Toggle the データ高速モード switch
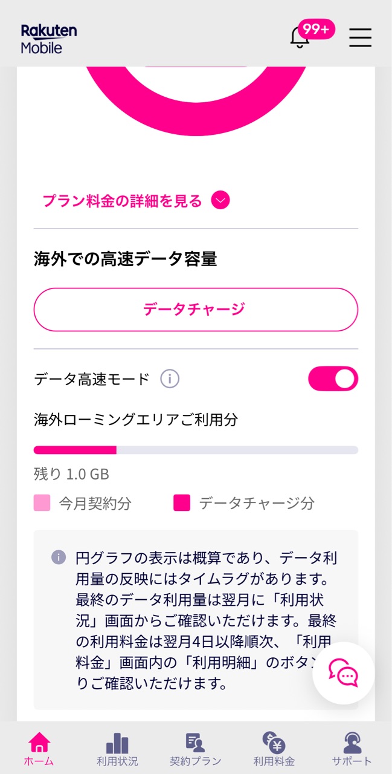392x774 pixels. click(x=333, y=379)
